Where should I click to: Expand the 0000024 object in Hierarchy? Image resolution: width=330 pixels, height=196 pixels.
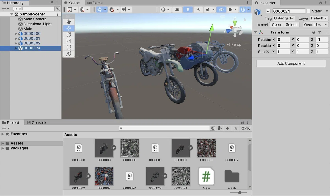(16, 48)
